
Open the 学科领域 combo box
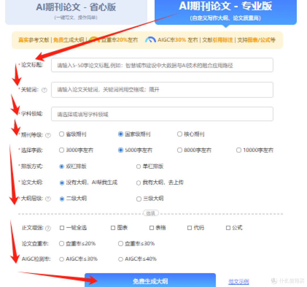click(x=162, y=114)
